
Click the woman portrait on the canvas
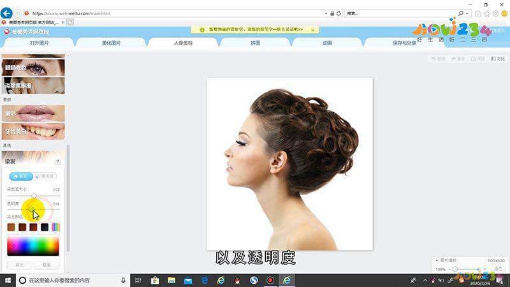pos(289,164)
